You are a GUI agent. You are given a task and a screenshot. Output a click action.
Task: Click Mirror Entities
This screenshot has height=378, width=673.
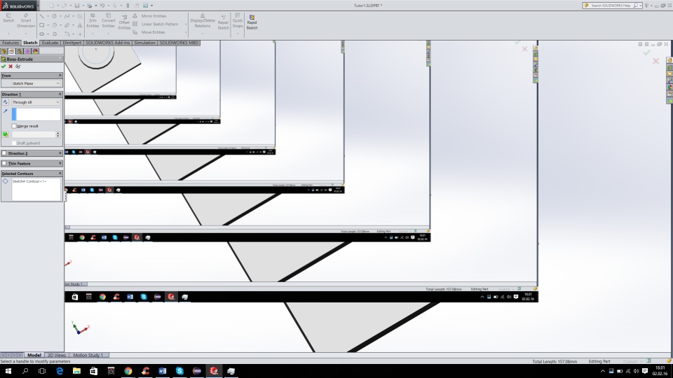click(149, 16)
